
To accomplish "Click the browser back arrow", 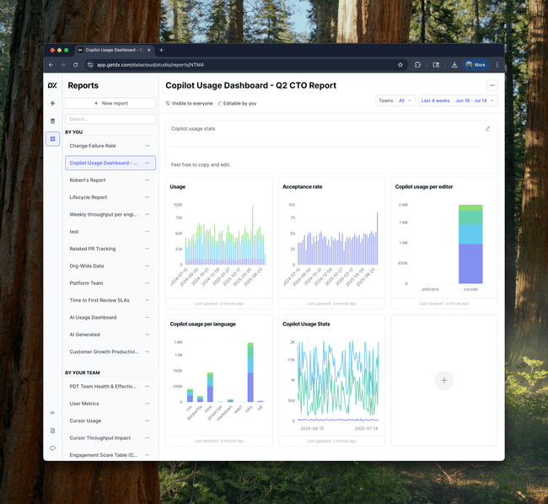I will pos(51,65).
